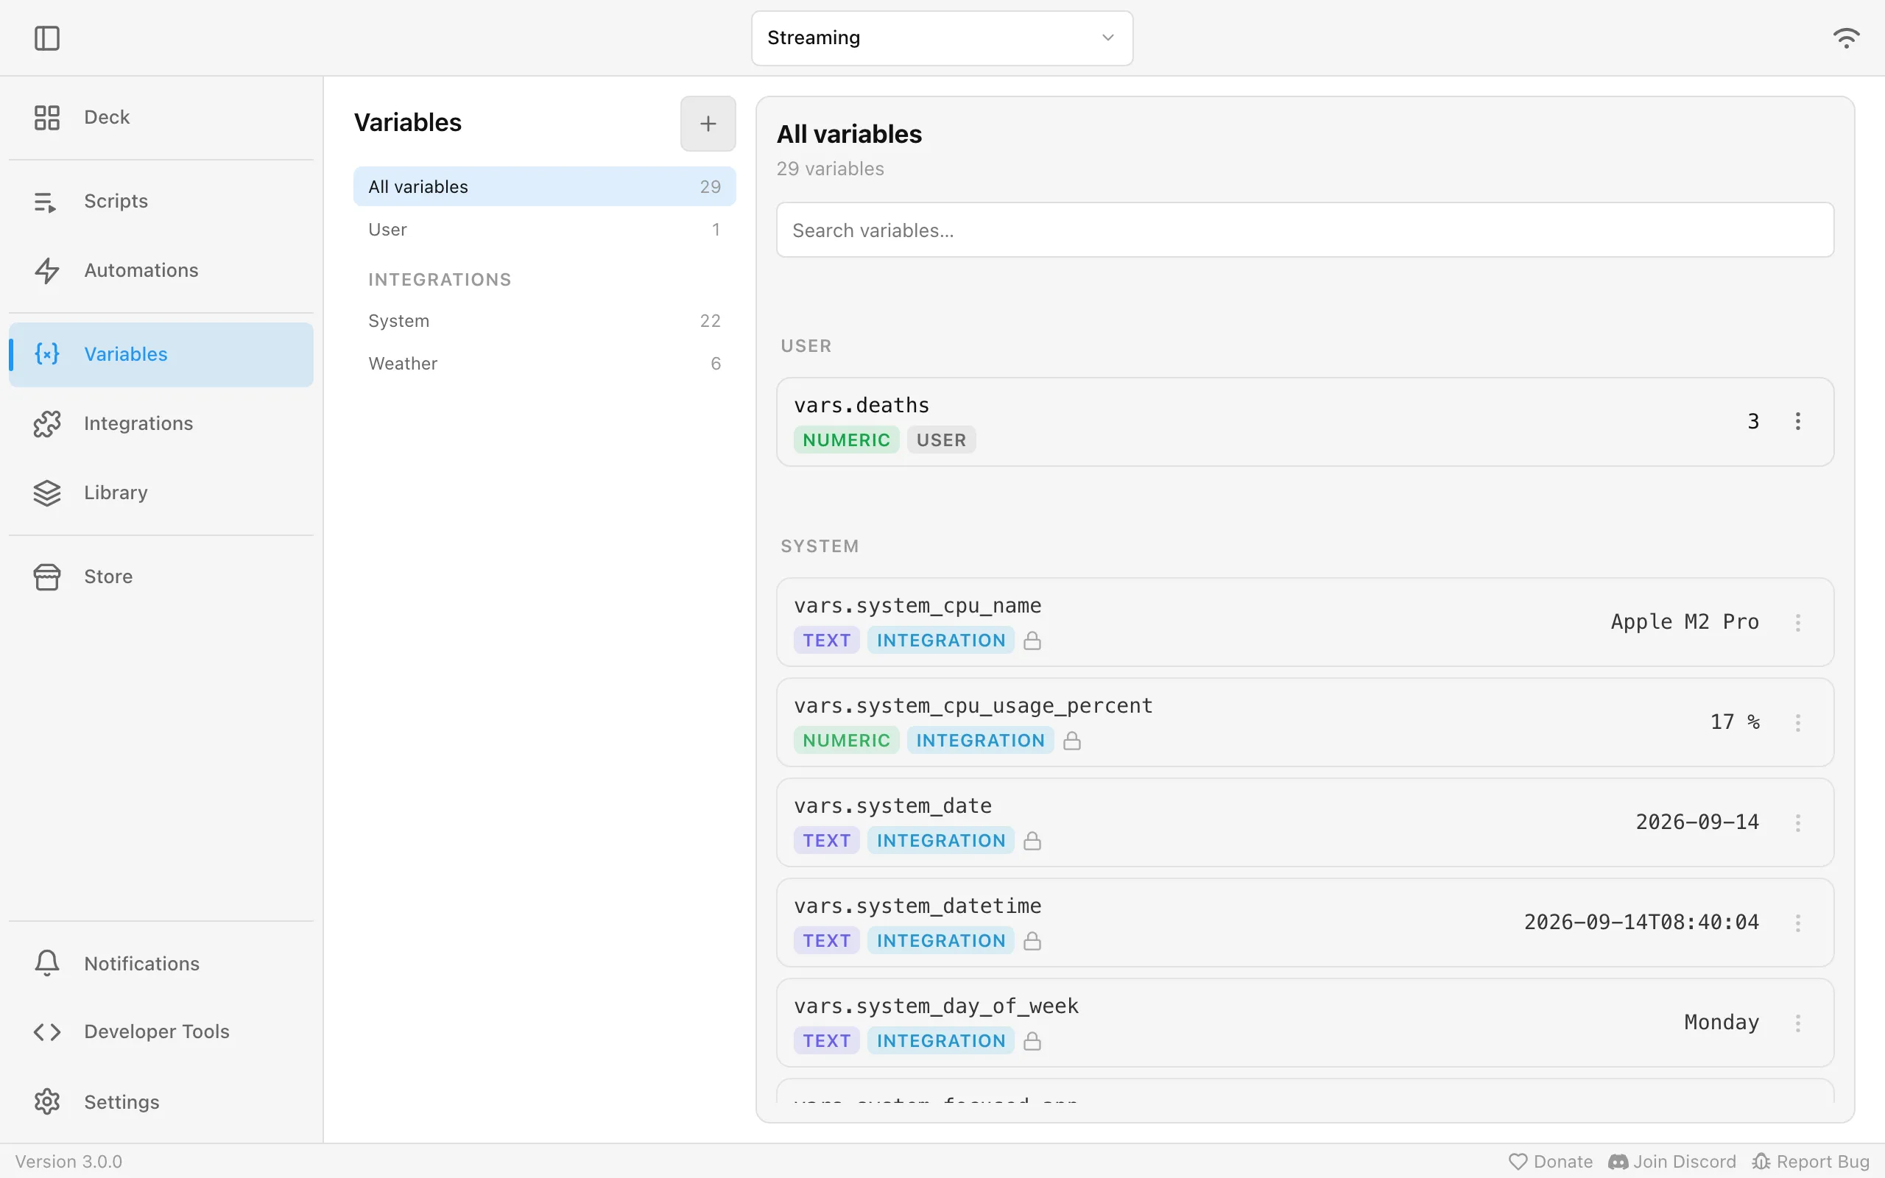Image resolution: width=1885 pixels, height=1178 pixels.
Task: Click the Notifications bell icon
Action: (x=46, y=964)
